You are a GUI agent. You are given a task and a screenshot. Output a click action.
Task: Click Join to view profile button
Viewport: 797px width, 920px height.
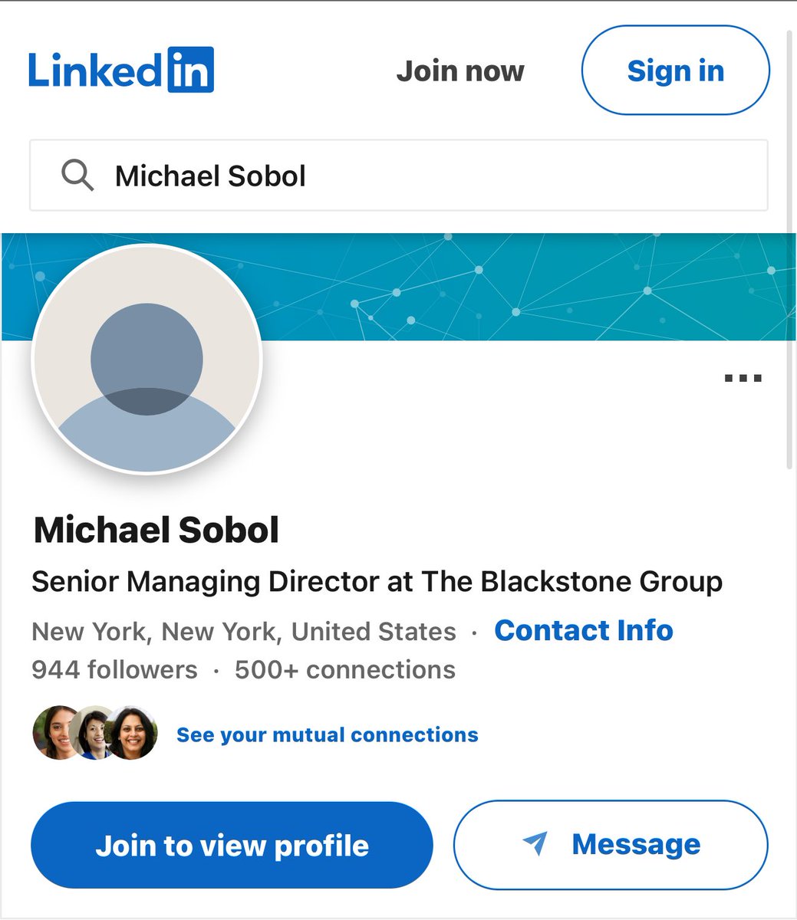(232, 845)
